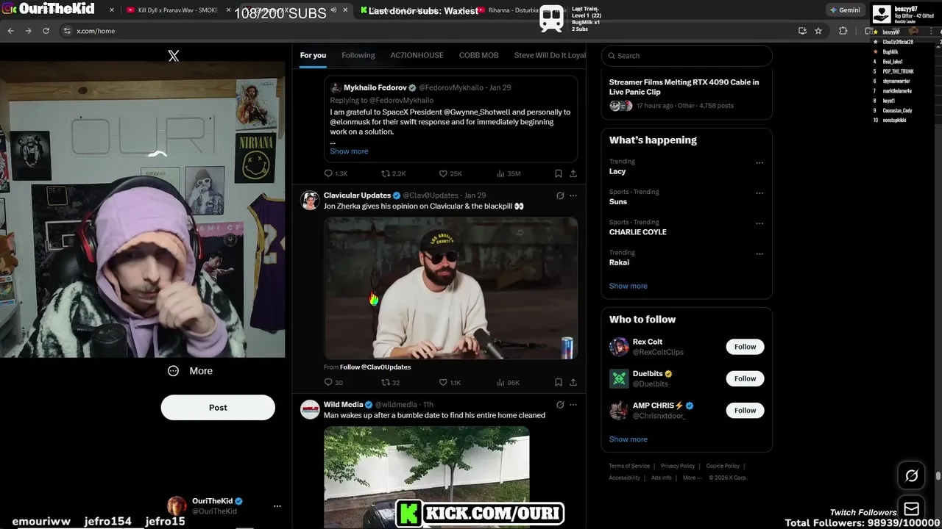This screenshot has height=529, width=942.
Task: Open options for CHARLIE COYLE trend
Action: pyautogui.click(x=759, y=223)
